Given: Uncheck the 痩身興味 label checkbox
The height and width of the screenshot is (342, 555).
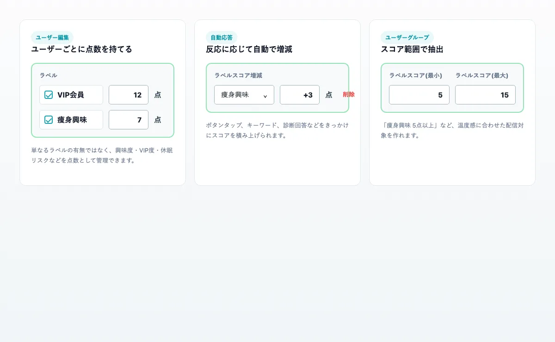Looking at the screenshot, I should pos(49,120).
